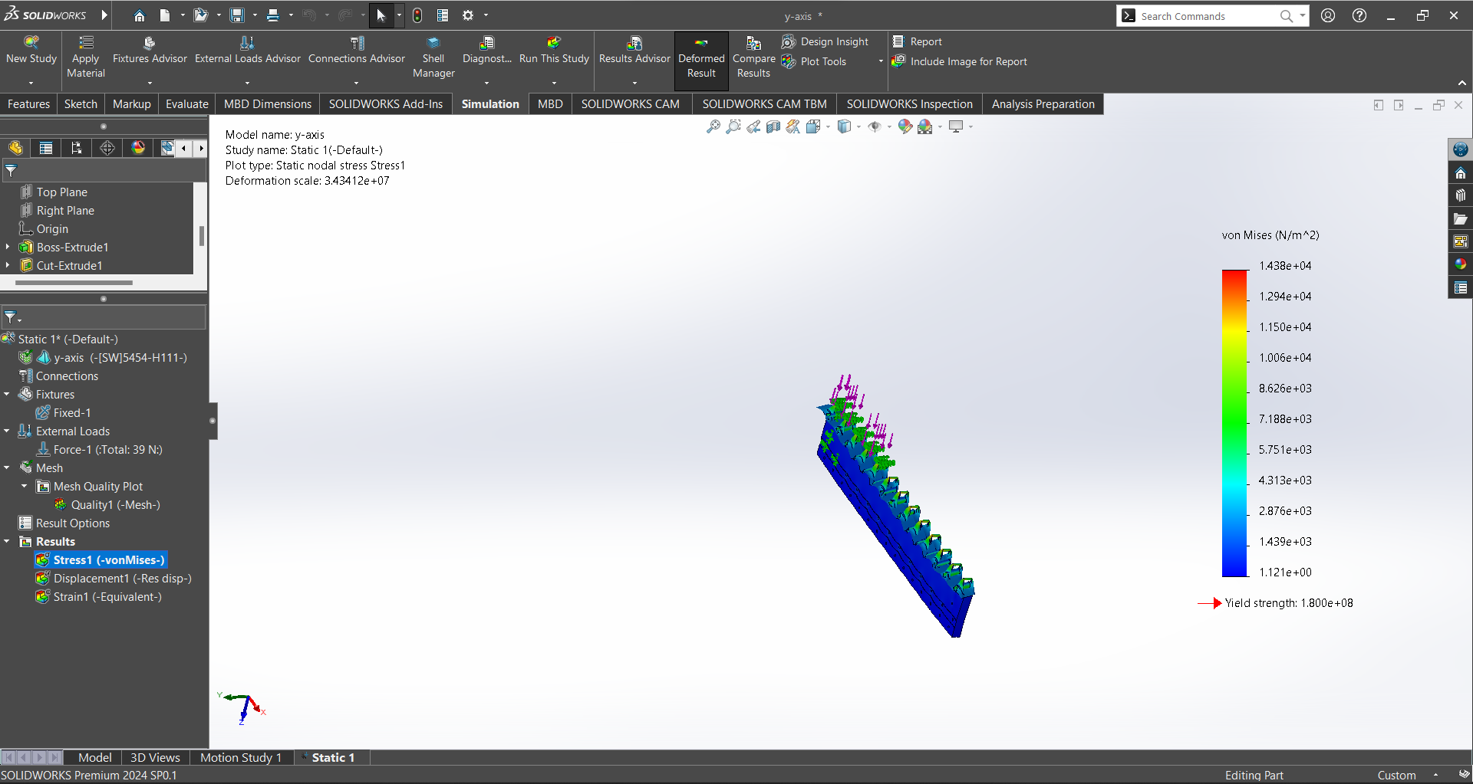Click the Edit Appearance color ball icon

(905, 126)
